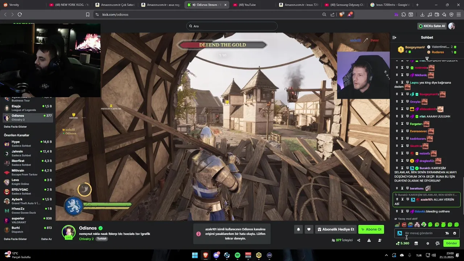Open the browser downloads icon
Image resolution: width=464 pixels, height=261 pixels.
coord(422,14)
